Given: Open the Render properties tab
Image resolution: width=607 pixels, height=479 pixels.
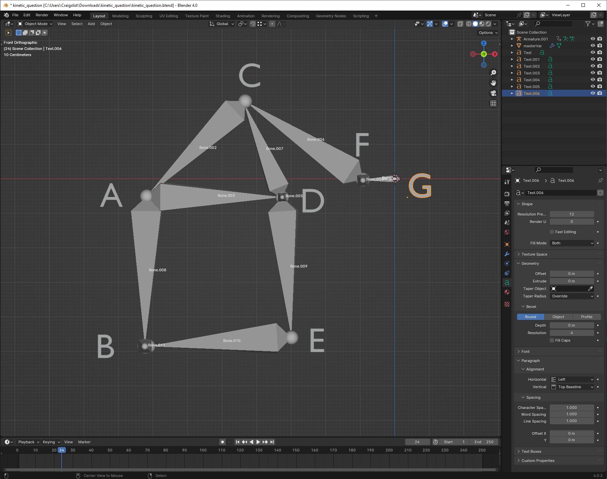Looking at the screenshot, I should (507, 194).
